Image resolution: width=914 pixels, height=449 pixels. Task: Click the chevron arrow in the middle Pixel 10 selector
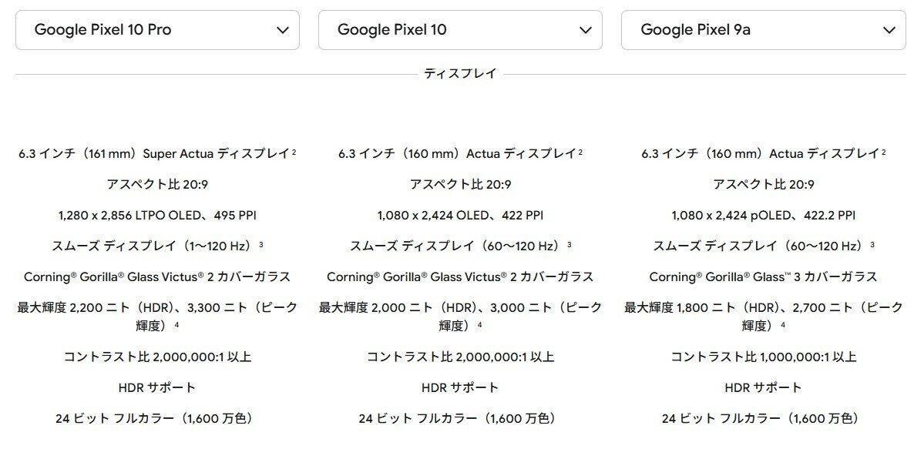[x=586, y=30]
